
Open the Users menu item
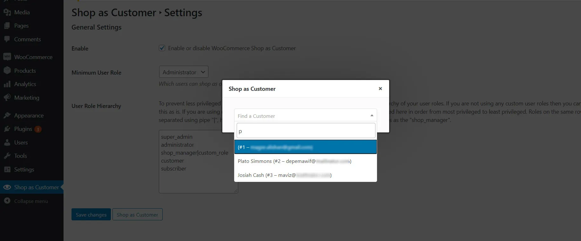tap(32, 142)
